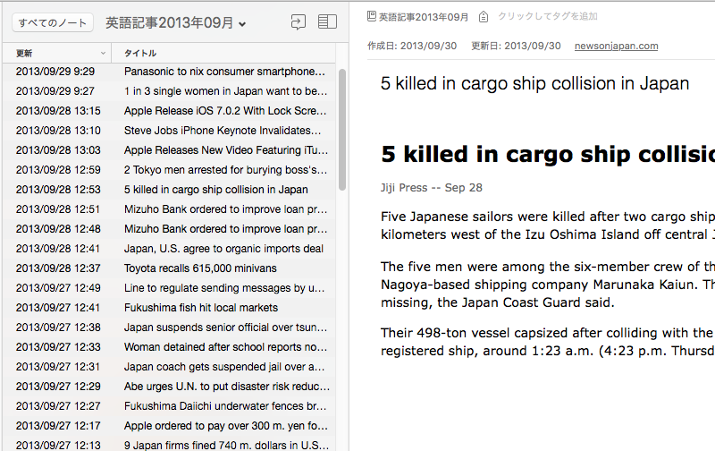The width and height of the screenshot is (715, 451).
Task: Open the note Steve Jobs iPhone Keynote Invalidates
Action: point(169,131)
